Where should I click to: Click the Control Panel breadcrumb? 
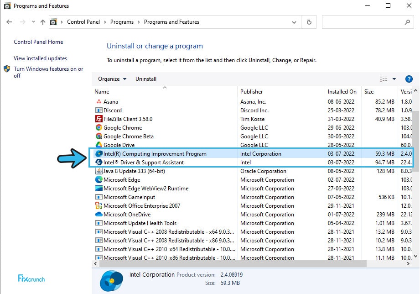[83, 22]
